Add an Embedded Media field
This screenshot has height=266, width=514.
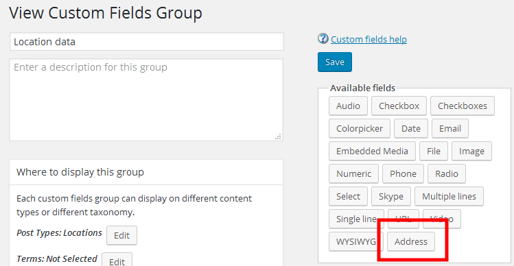click(372, 151)
